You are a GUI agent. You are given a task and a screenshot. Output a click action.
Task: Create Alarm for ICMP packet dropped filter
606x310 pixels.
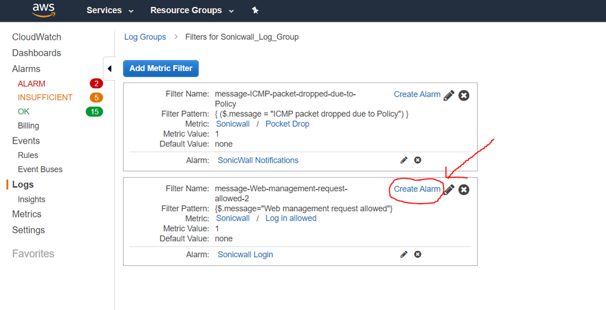pos(417,94)
